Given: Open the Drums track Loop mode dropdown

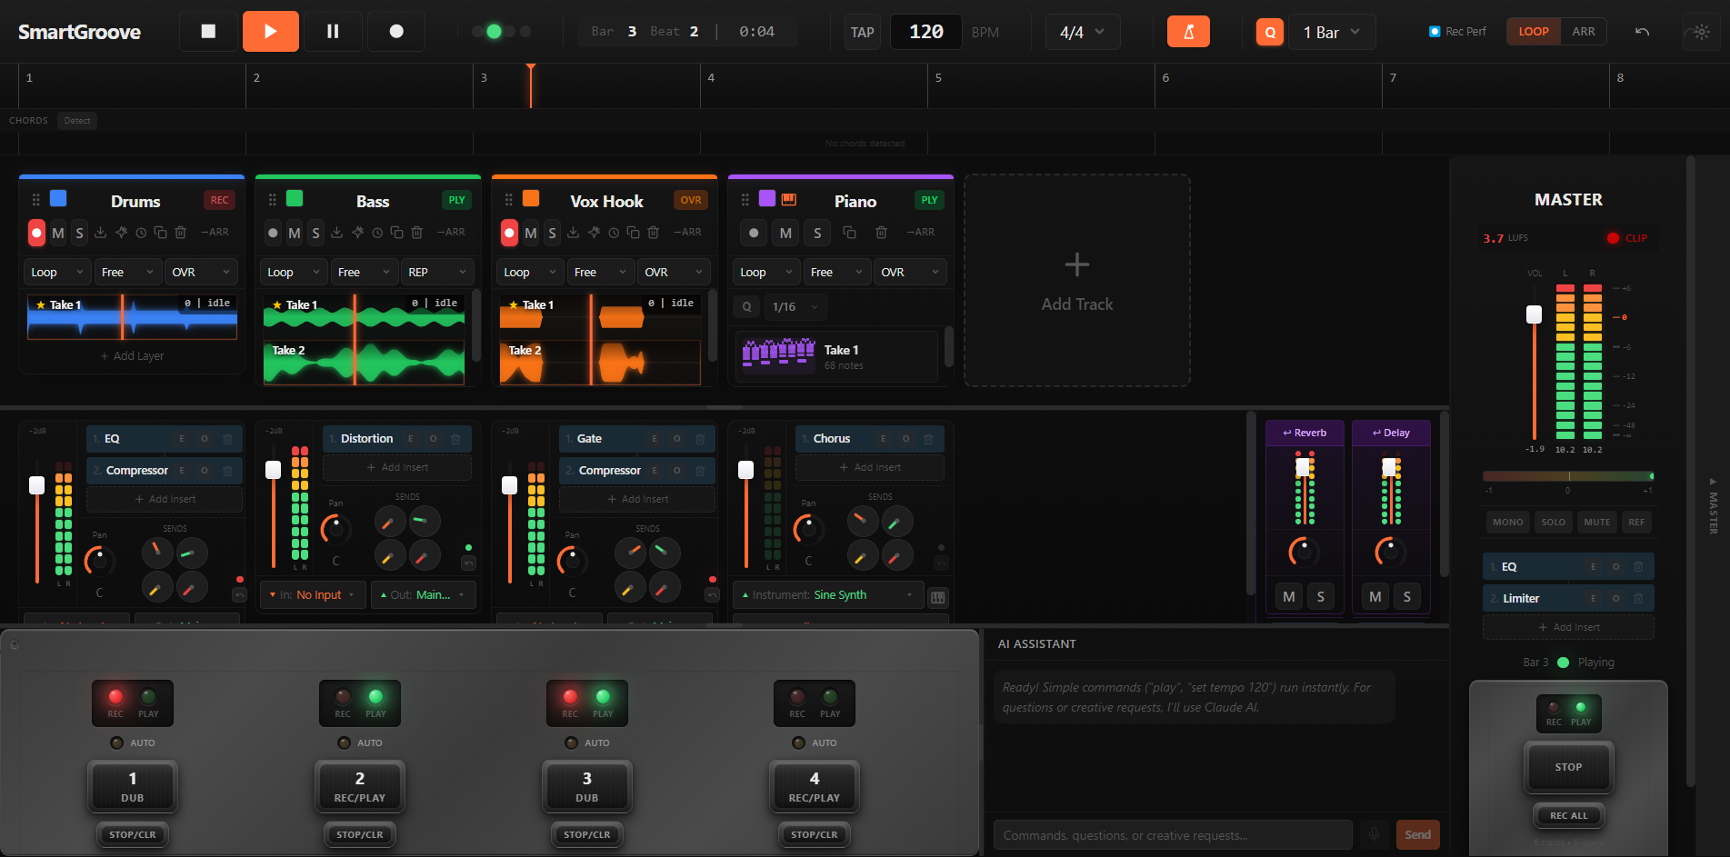Looking at the screenshot, I should 56,272.
